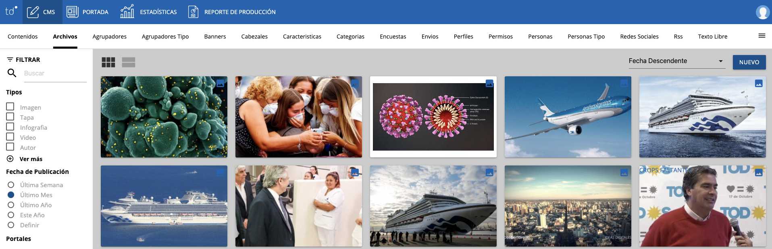Click the Reporte de Producción document icon
Viewport: 772px width, 249px height.
point(194,12)
